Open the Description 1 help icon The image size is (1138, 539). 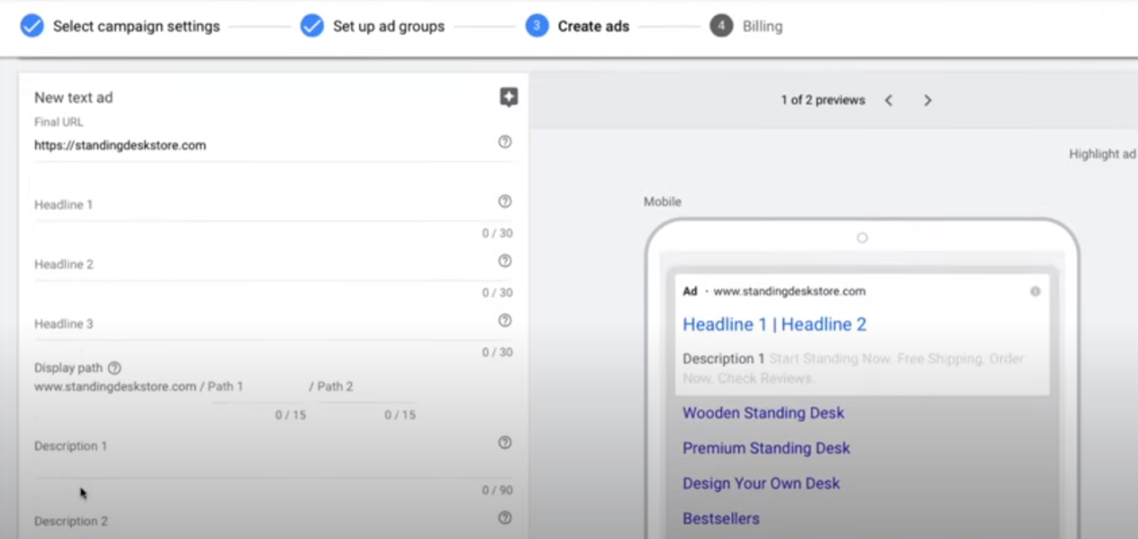(505, 443)
